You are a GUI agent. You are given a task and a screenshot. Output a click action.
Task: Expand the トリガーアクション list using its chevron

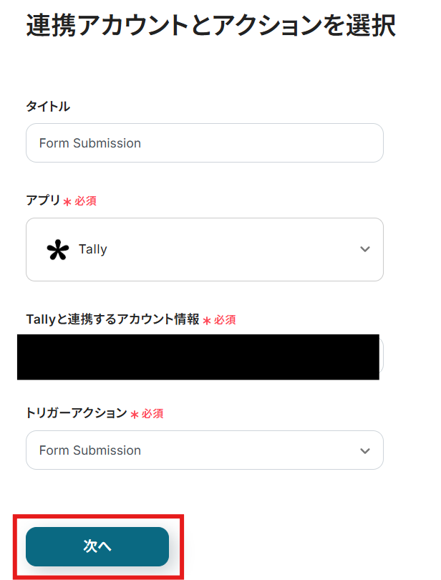point(365,450)
